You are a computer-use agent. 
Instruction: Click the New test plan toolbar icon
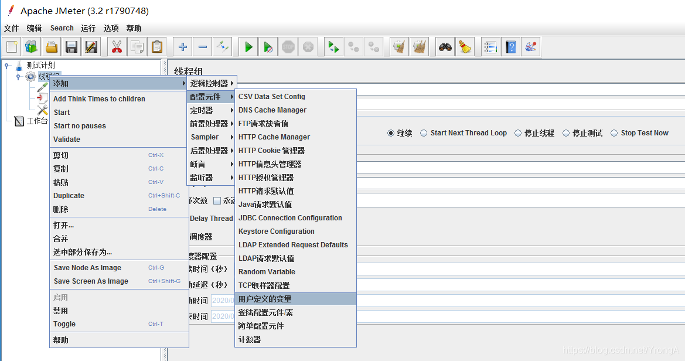(11, 47)
